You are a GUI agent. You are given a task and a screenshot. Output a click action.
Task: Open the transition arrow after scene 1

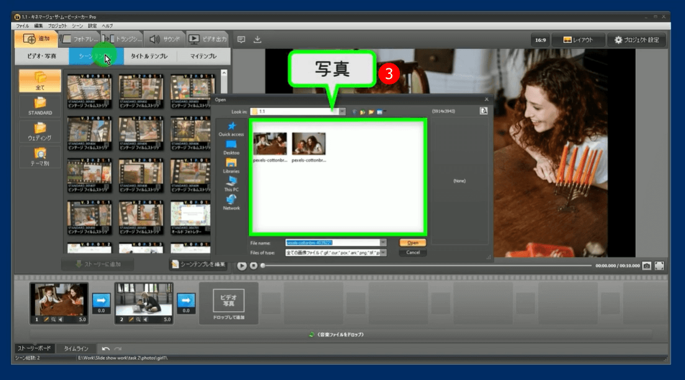tap(101, 300)
